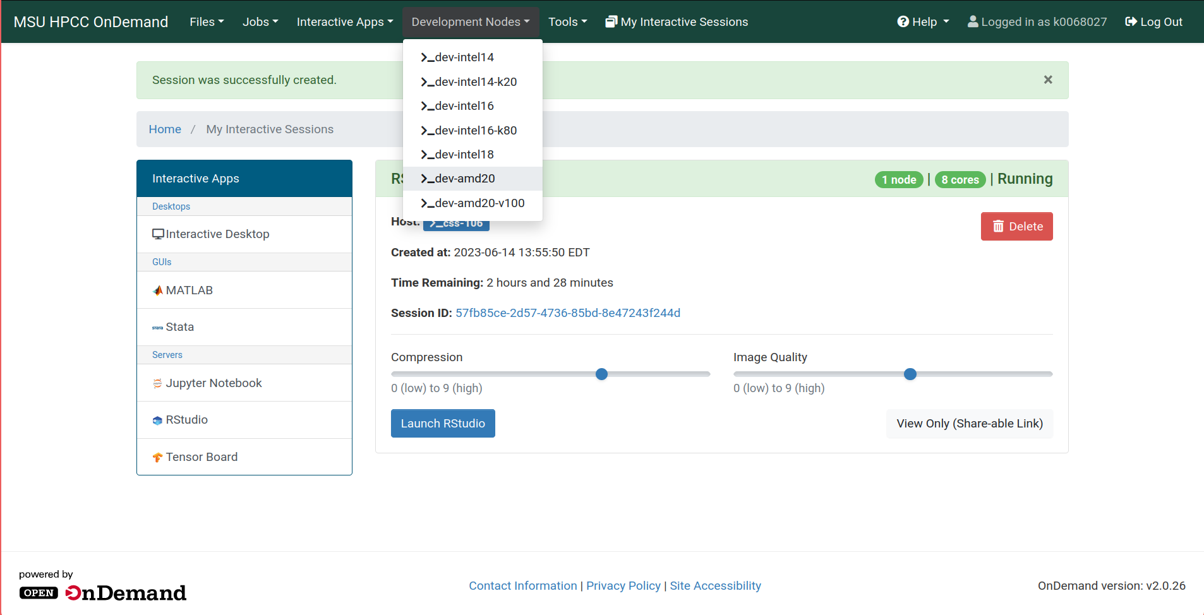Click the Running status text

[x=1025, y=179]
